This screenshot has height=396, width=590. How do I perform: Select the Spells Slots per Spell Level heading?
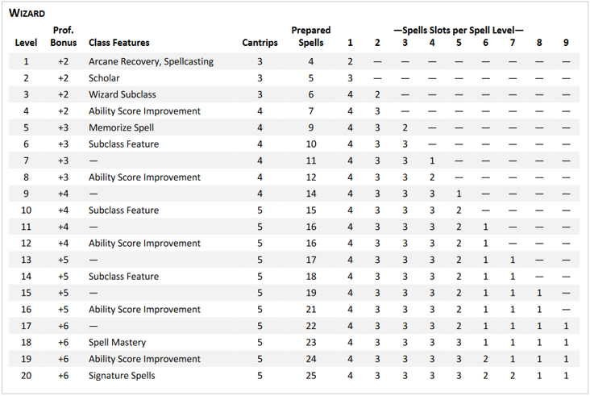(458, 30)
